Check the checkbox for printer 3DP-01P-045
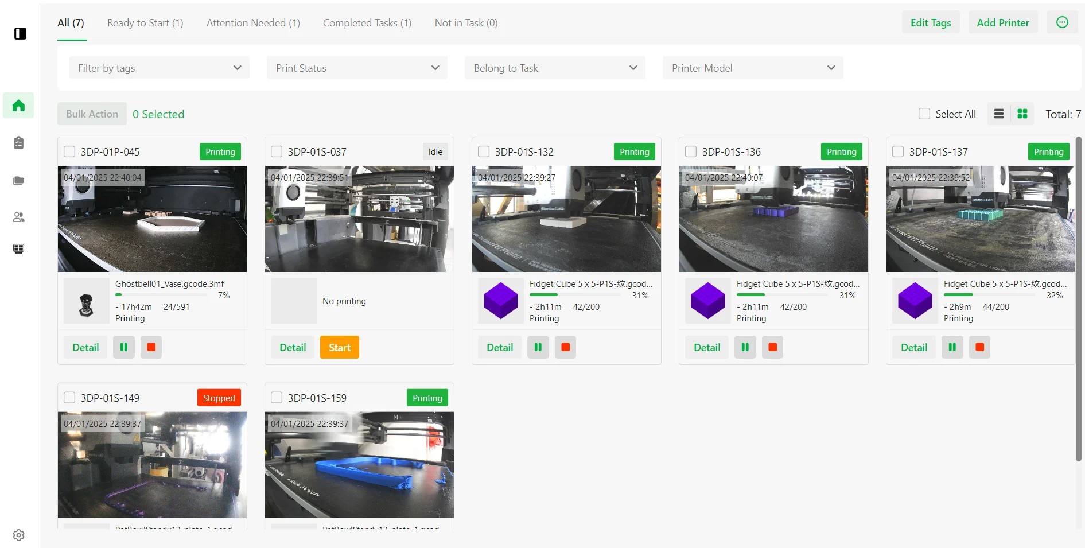The height and width of the screenshot is (548, 1085). tap(69, 151)
